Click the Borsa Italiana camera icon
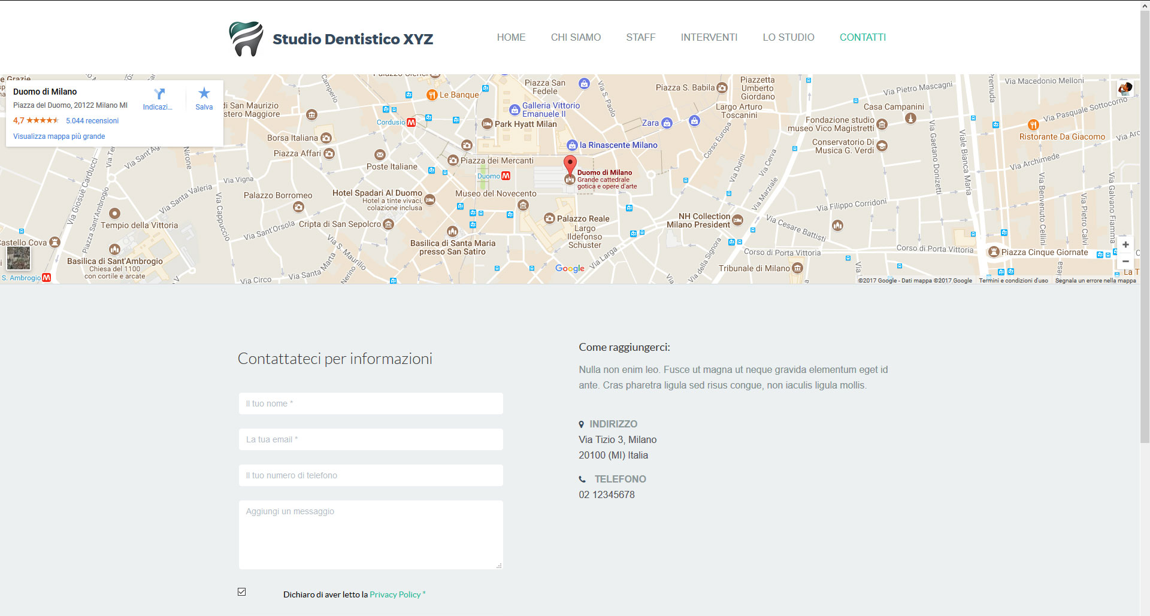This screenshot has height=616, width=1150. click(x=326, y=138)
